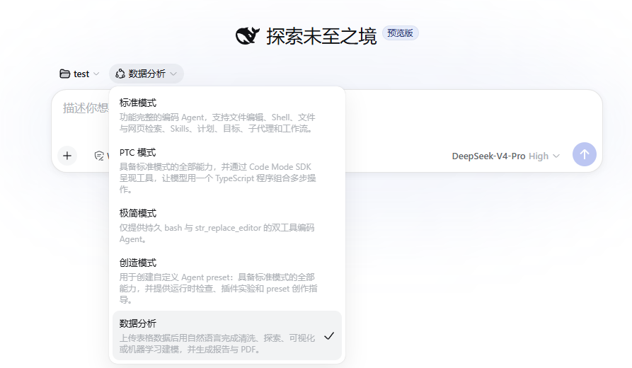Viewport: 632px width, 368px height.
Task: Open the test folder dropdown
Action: tap(79, 74)
